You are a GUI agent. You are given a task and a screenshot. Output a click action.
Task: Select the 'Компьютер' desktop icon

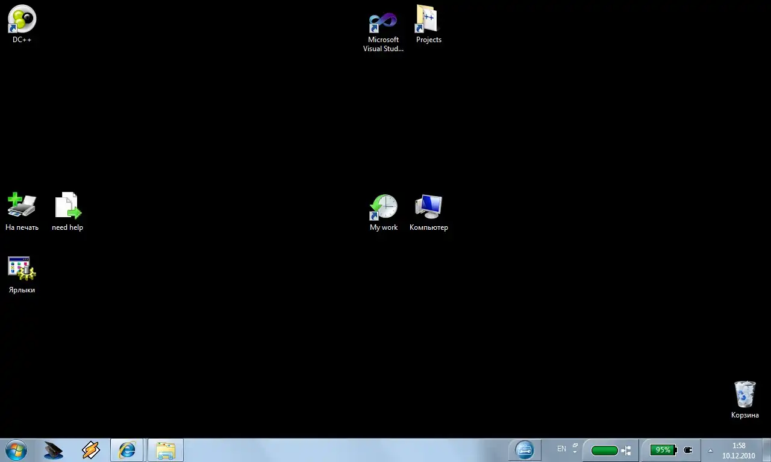coord(428,207)
